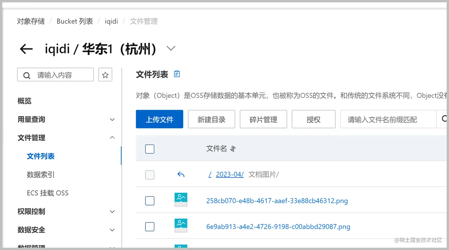The width and height of the screenshot is (449, 250).
Task: Sort by 文件名 using the sort icon
Action: coord(233,149)
